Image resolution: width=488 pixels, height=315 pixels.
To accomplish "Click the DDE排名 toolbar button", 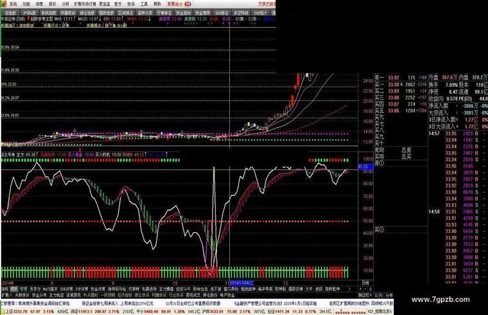I will [x=221, y=13].
